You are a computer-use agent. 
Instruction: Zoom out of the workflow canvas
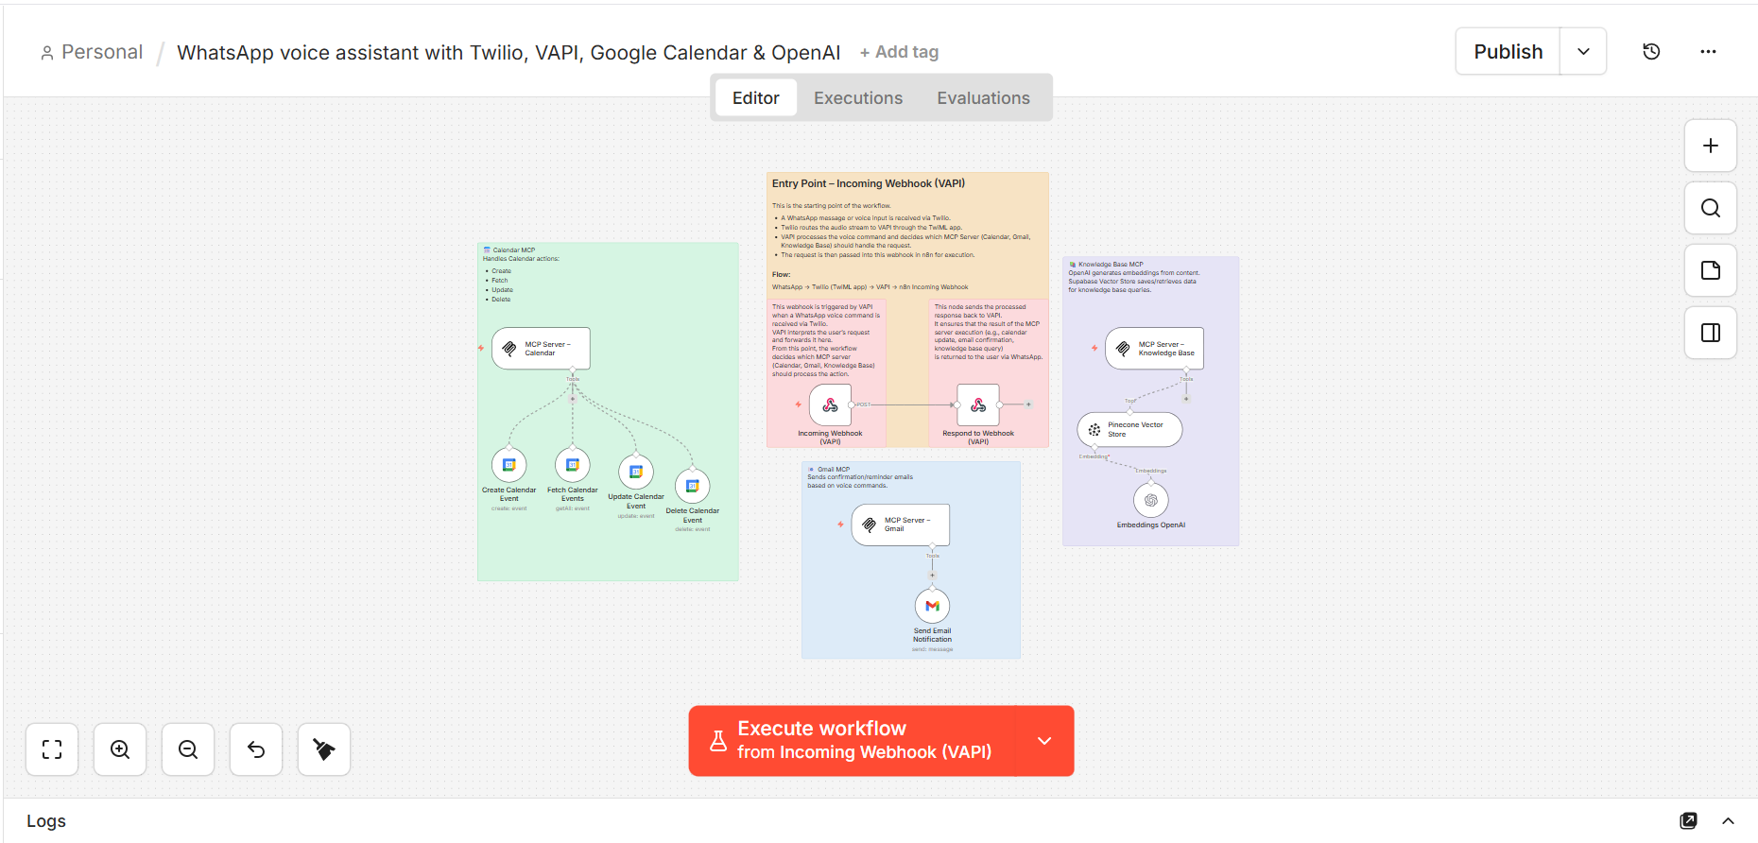tap(188, 749)
